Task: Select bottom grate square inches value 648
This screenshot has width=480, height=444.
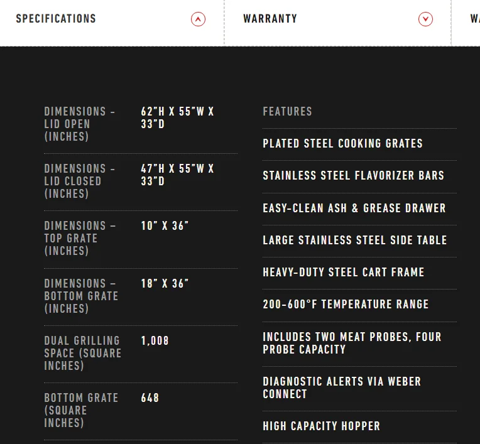Action: click(x=150, y=398)
